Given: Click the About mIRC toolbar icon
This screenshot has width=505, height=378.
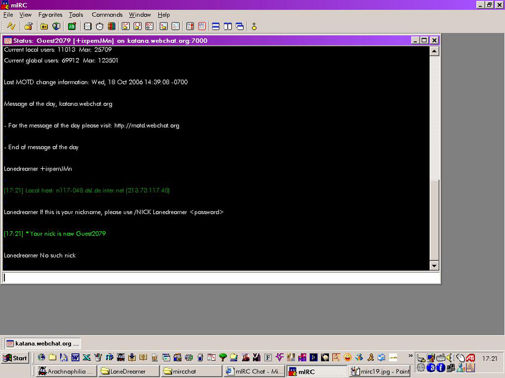Looking at the screenshot, I should coord(254,26).
